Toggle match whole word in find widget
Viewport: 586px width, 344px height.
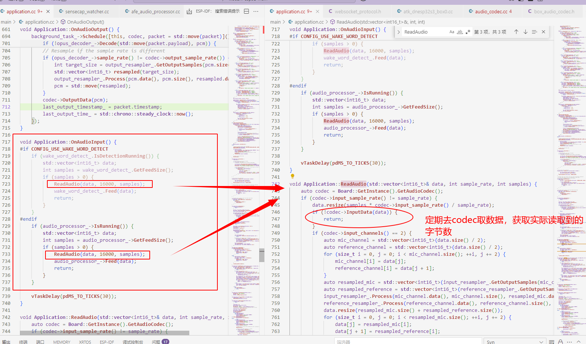(x=460, y=32)
